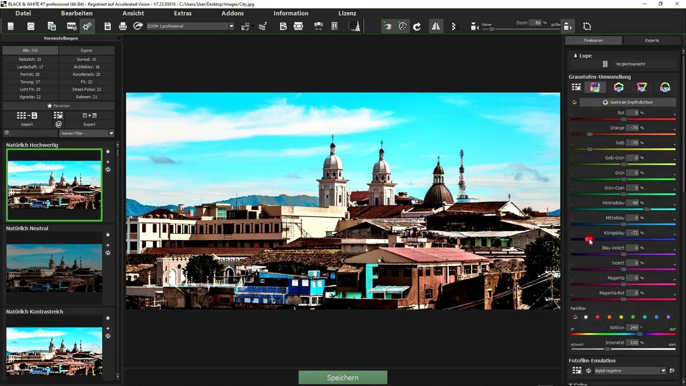This screenshot has height=386, width=686.
Task: Click the Zoom percentage input field
Action: click(x=535, y=23)
